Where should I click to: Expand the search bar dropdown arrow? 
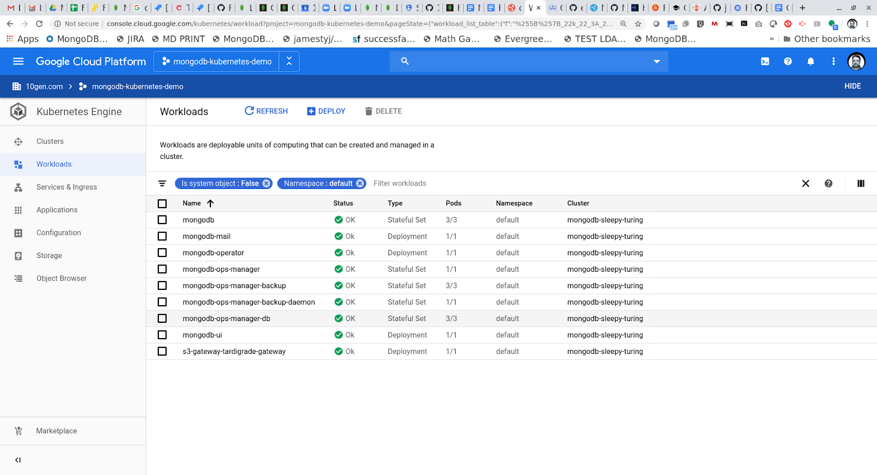coord(657,61)
